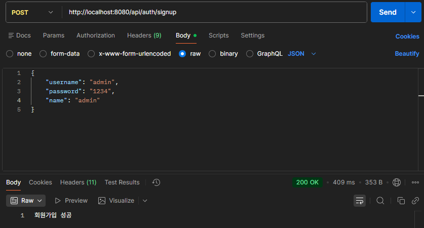
Task: Open the Raw view dropdown
Action: click(26, 201)
